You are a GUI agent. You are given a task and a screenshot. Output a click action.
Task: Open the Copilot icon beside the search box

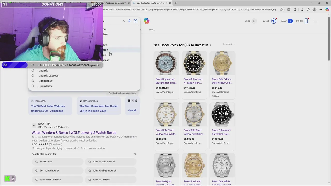tap(147, 21)
